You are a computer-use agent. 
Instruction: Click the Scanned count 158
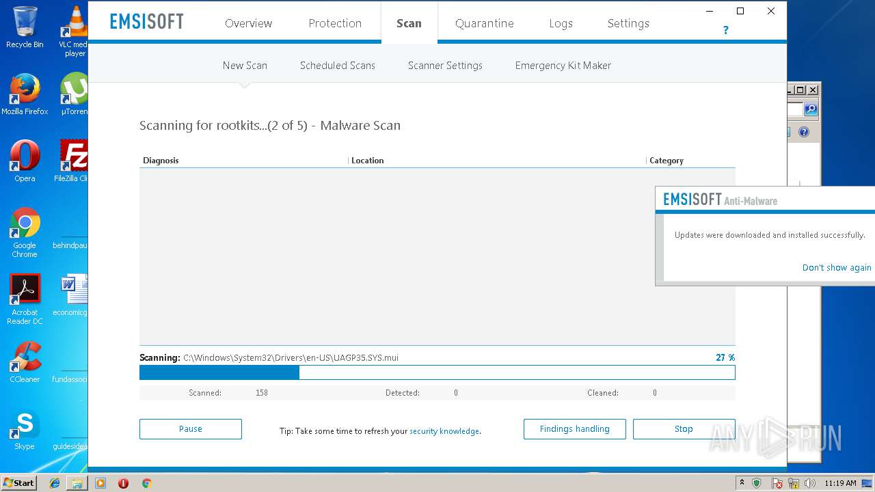(261, 393)
